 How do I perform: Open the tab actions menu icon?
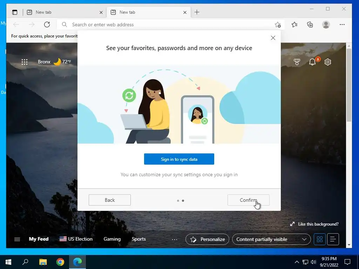click(15, 12)
